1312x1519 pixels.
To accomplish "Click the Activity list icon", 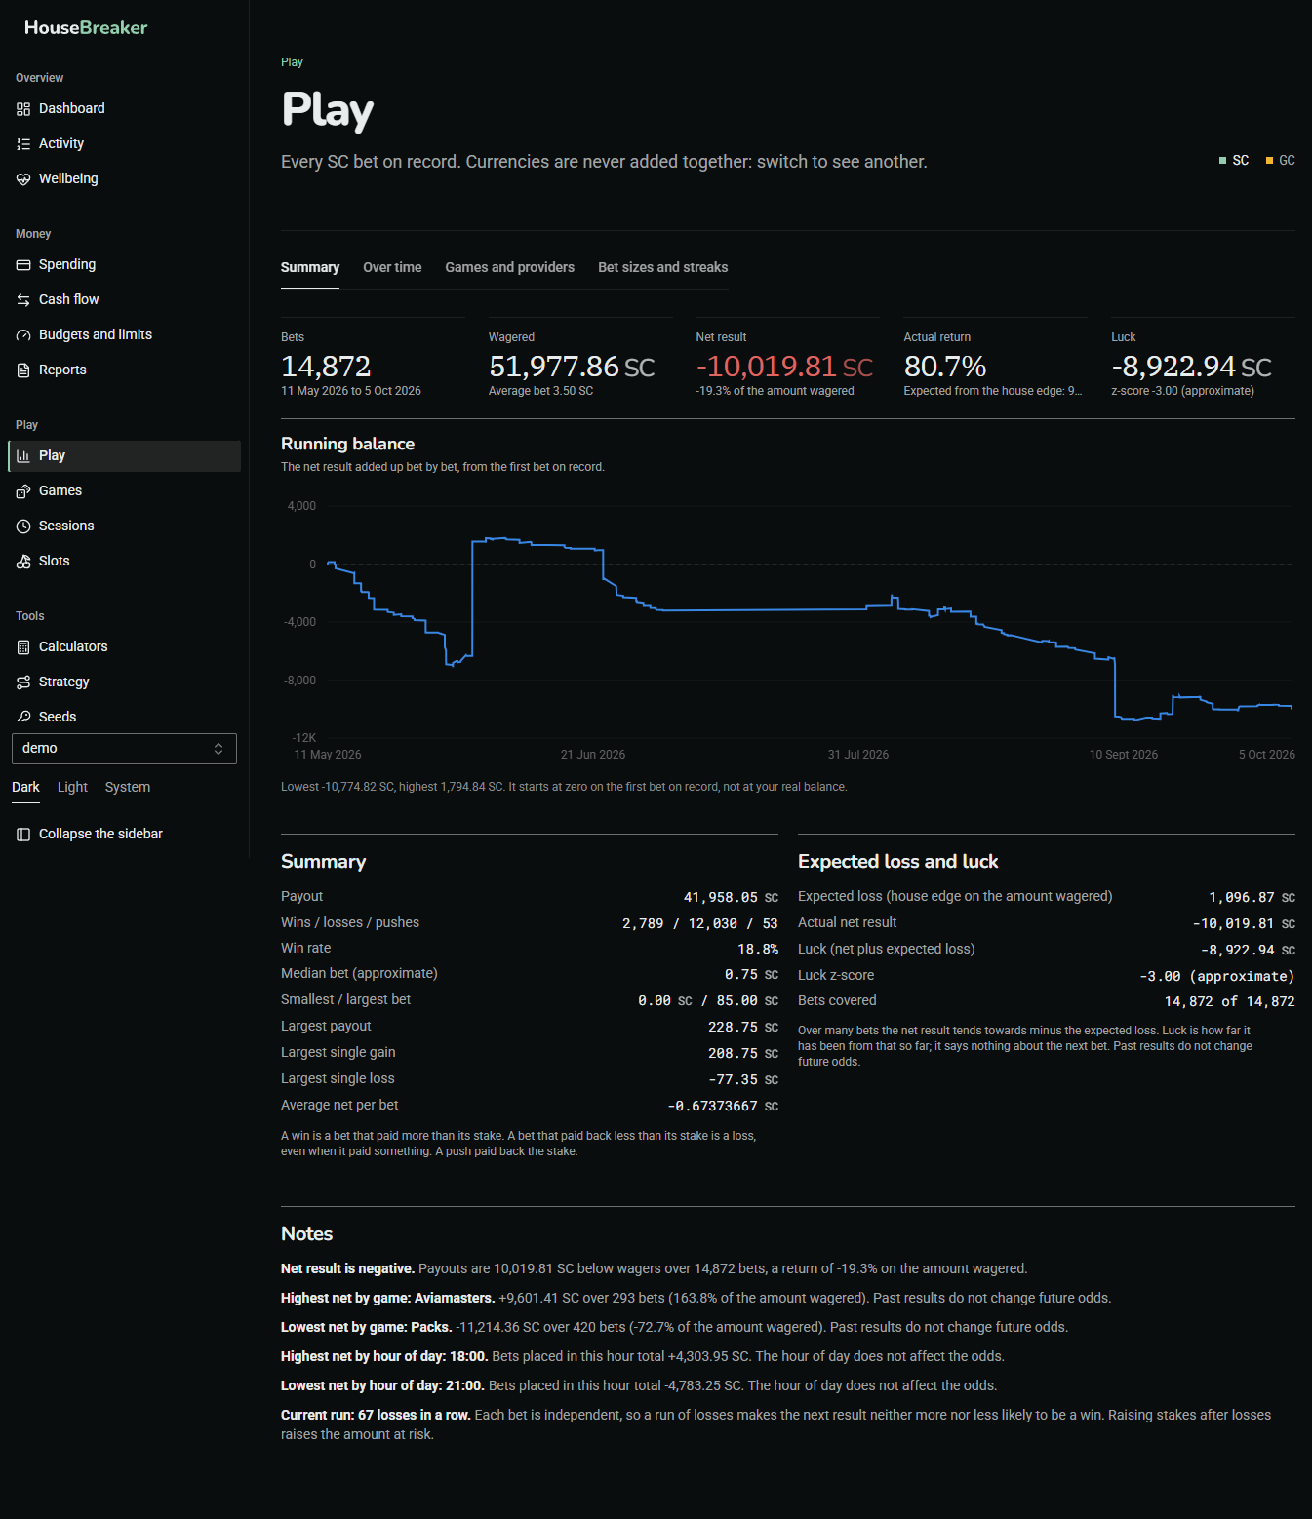I will click(23, 144).
